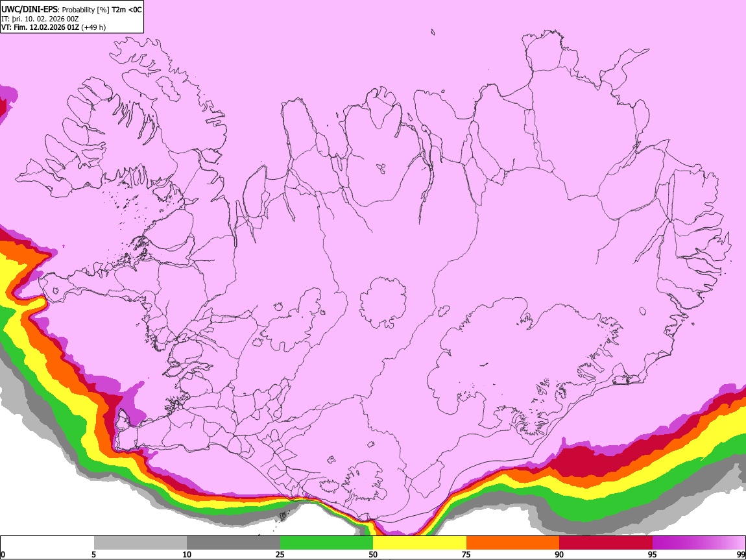This screenshot has width=746, height=560.
Task: Click the light gray 5-10 legend band
Action: [140, 543]
